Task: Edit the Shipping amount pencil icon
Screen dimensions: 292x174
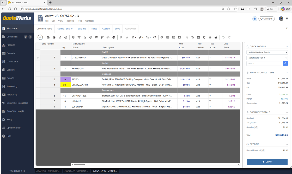Action: click(x=256, y=127)
